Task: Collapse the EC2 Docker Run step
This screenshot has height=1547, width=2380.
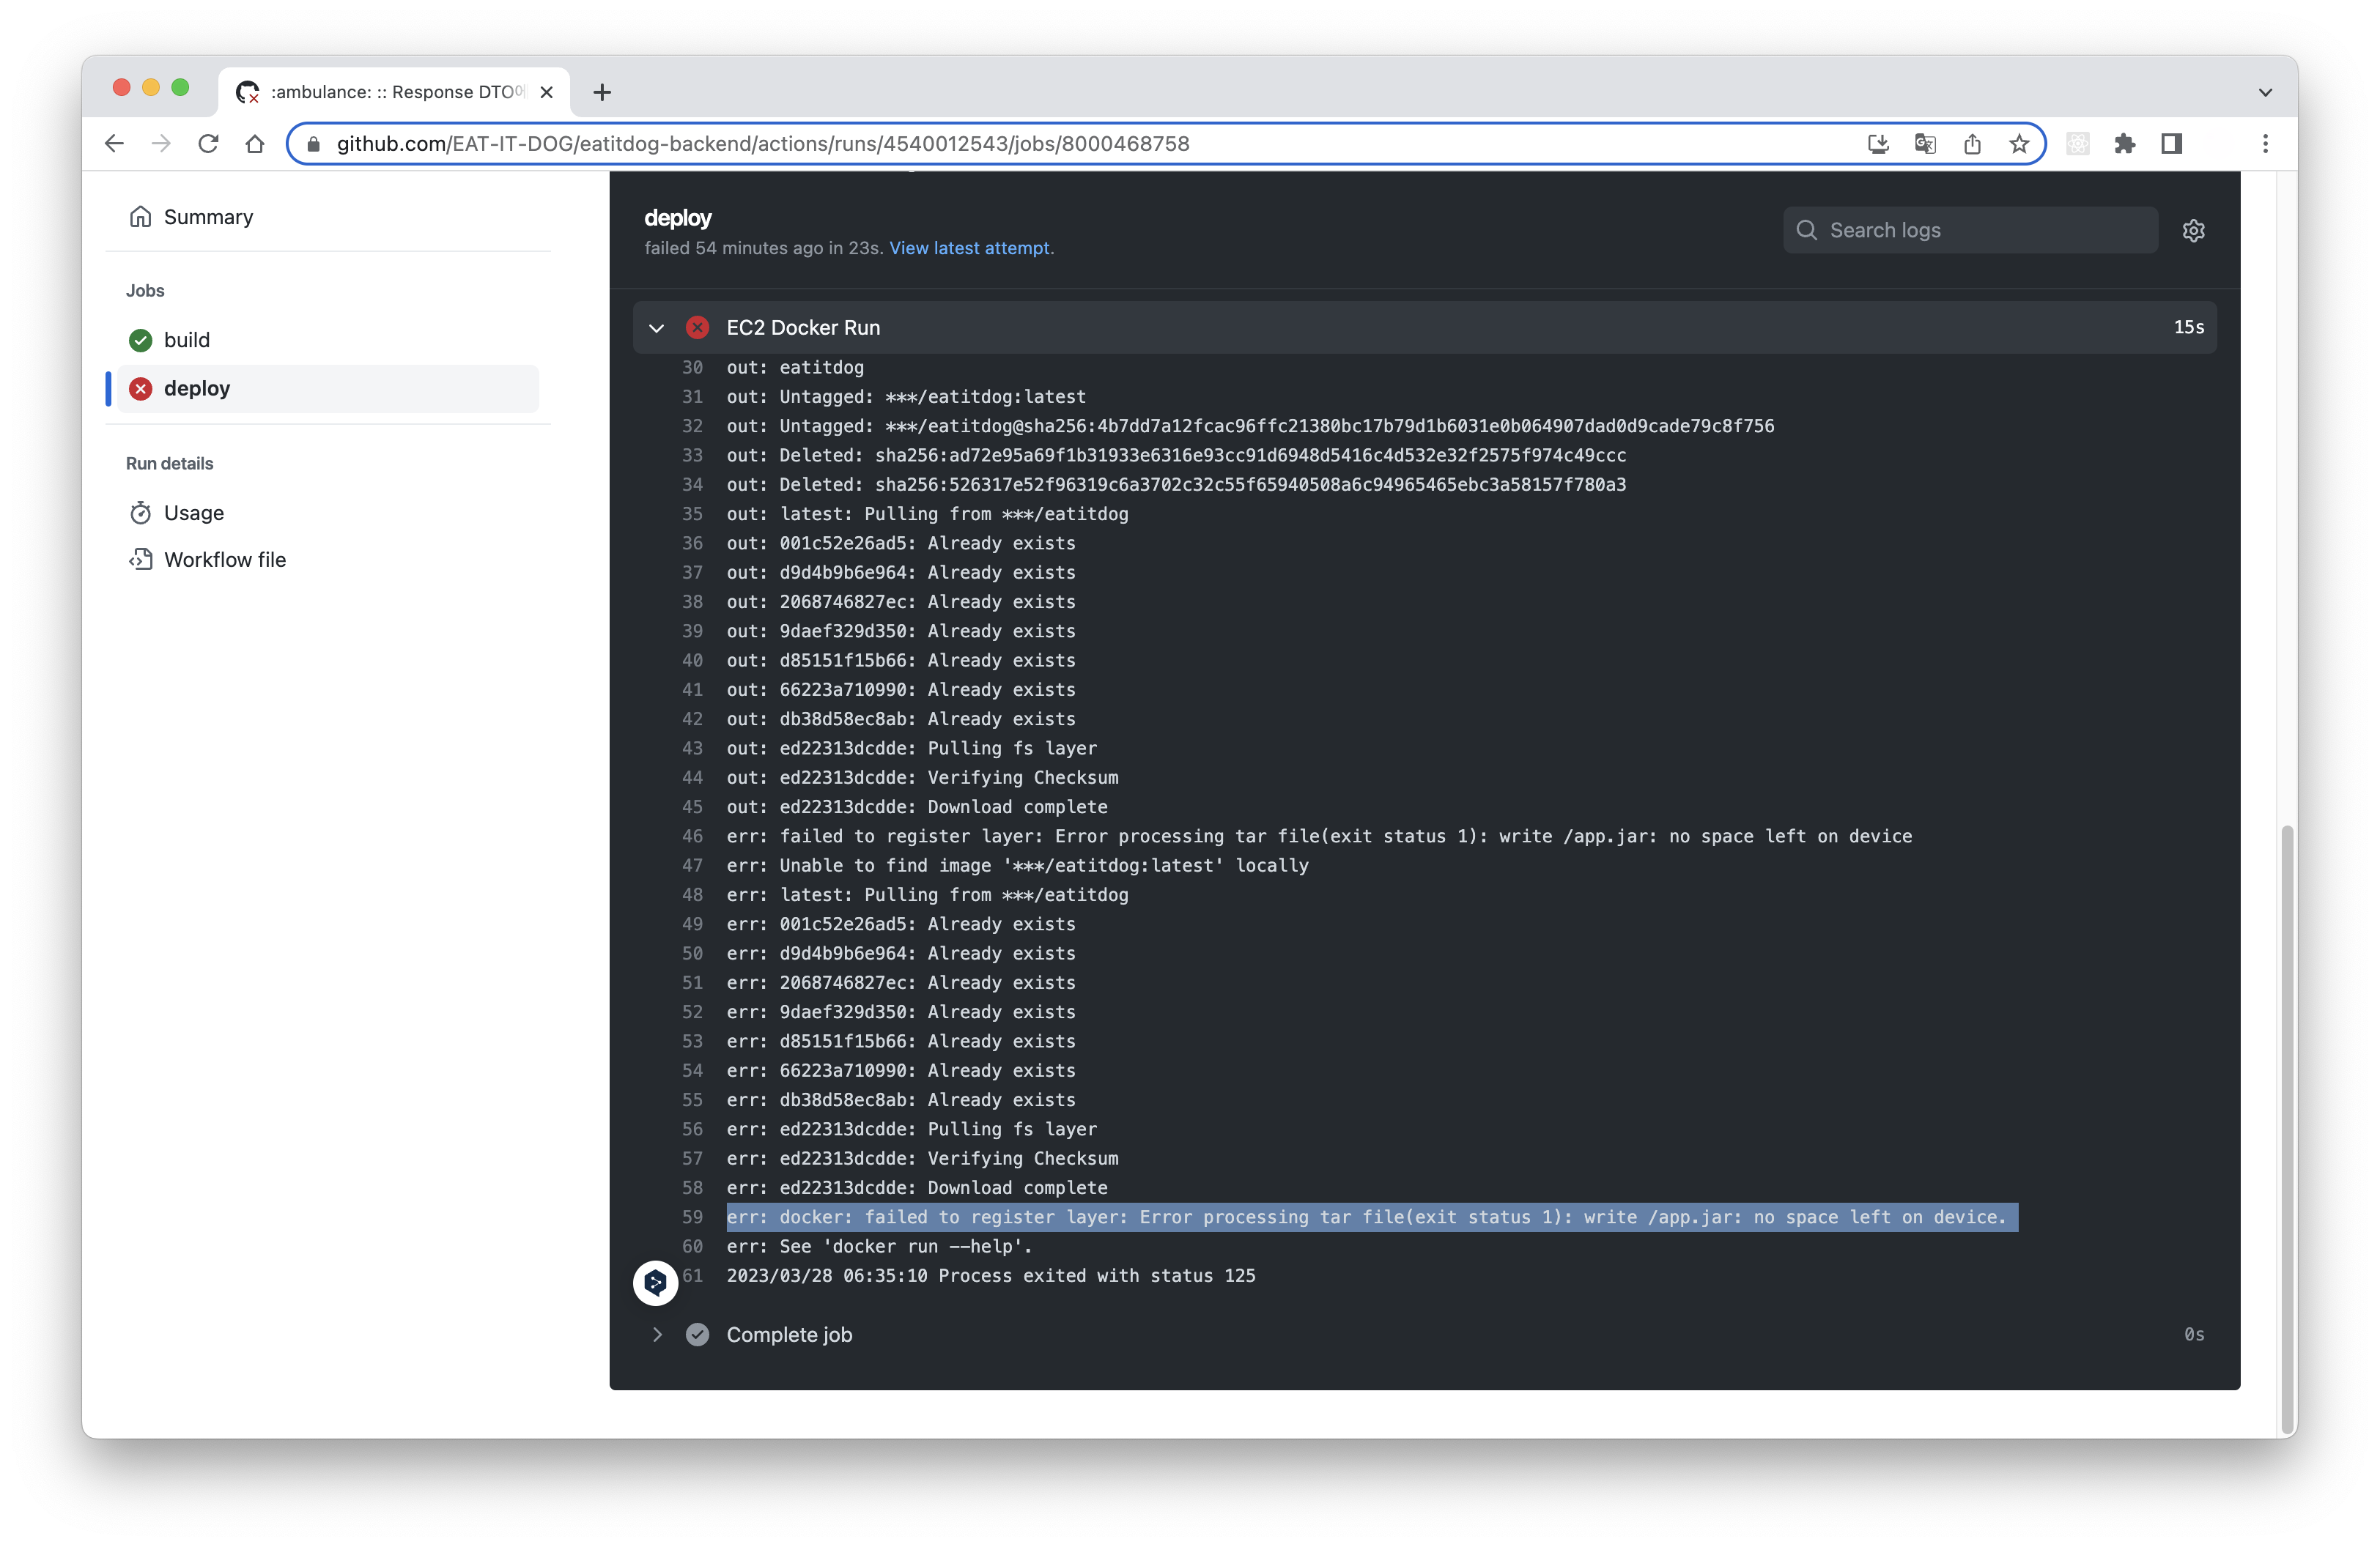Action: click(657, 328)
